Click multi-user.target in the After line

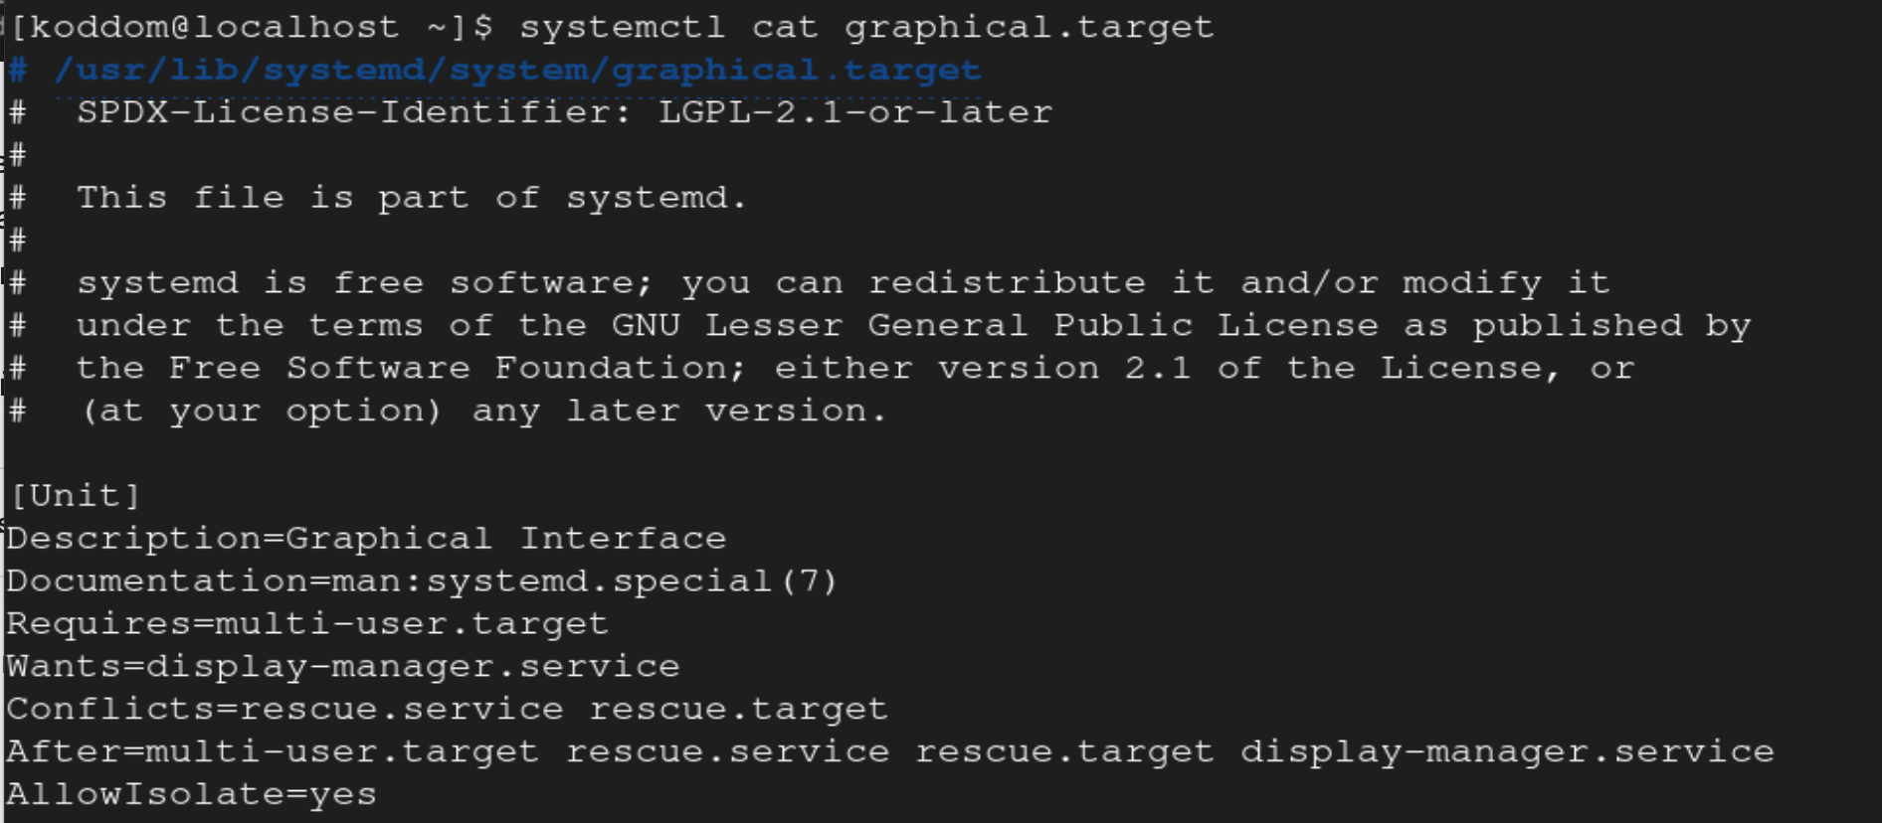[342, 752]
